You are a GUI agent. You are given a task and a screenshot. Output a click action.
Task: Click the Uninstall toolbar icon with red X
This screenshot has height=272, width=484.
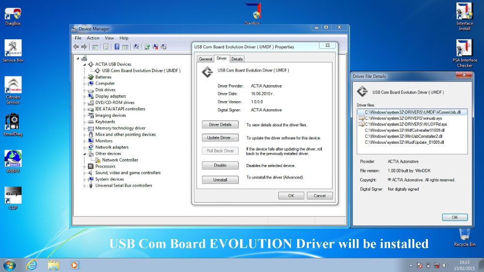pos(155,47)
